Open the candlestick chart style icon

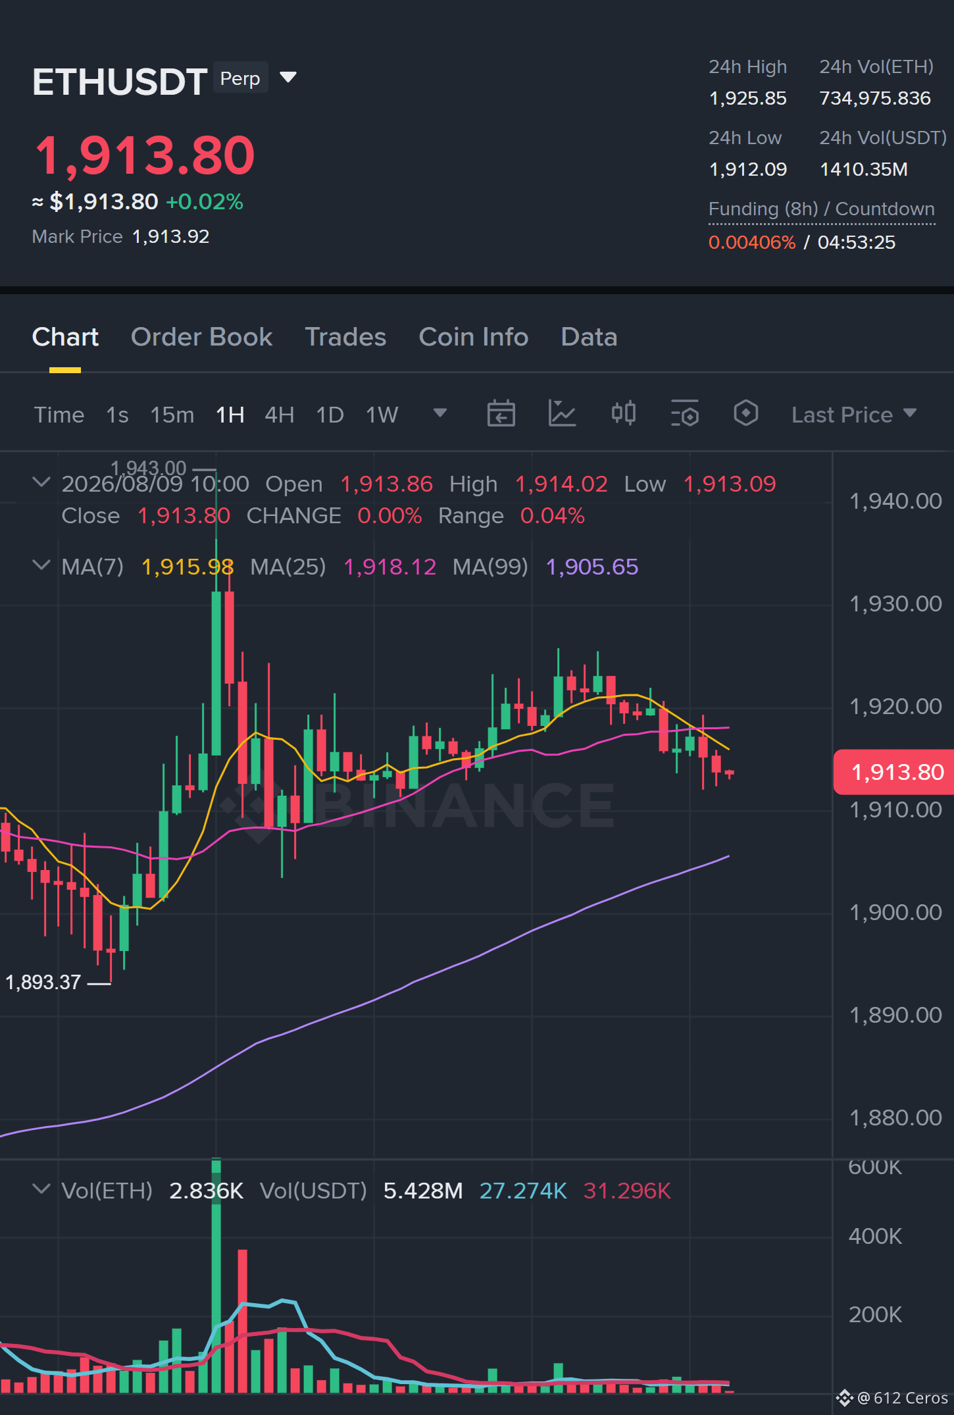[624, 414]
